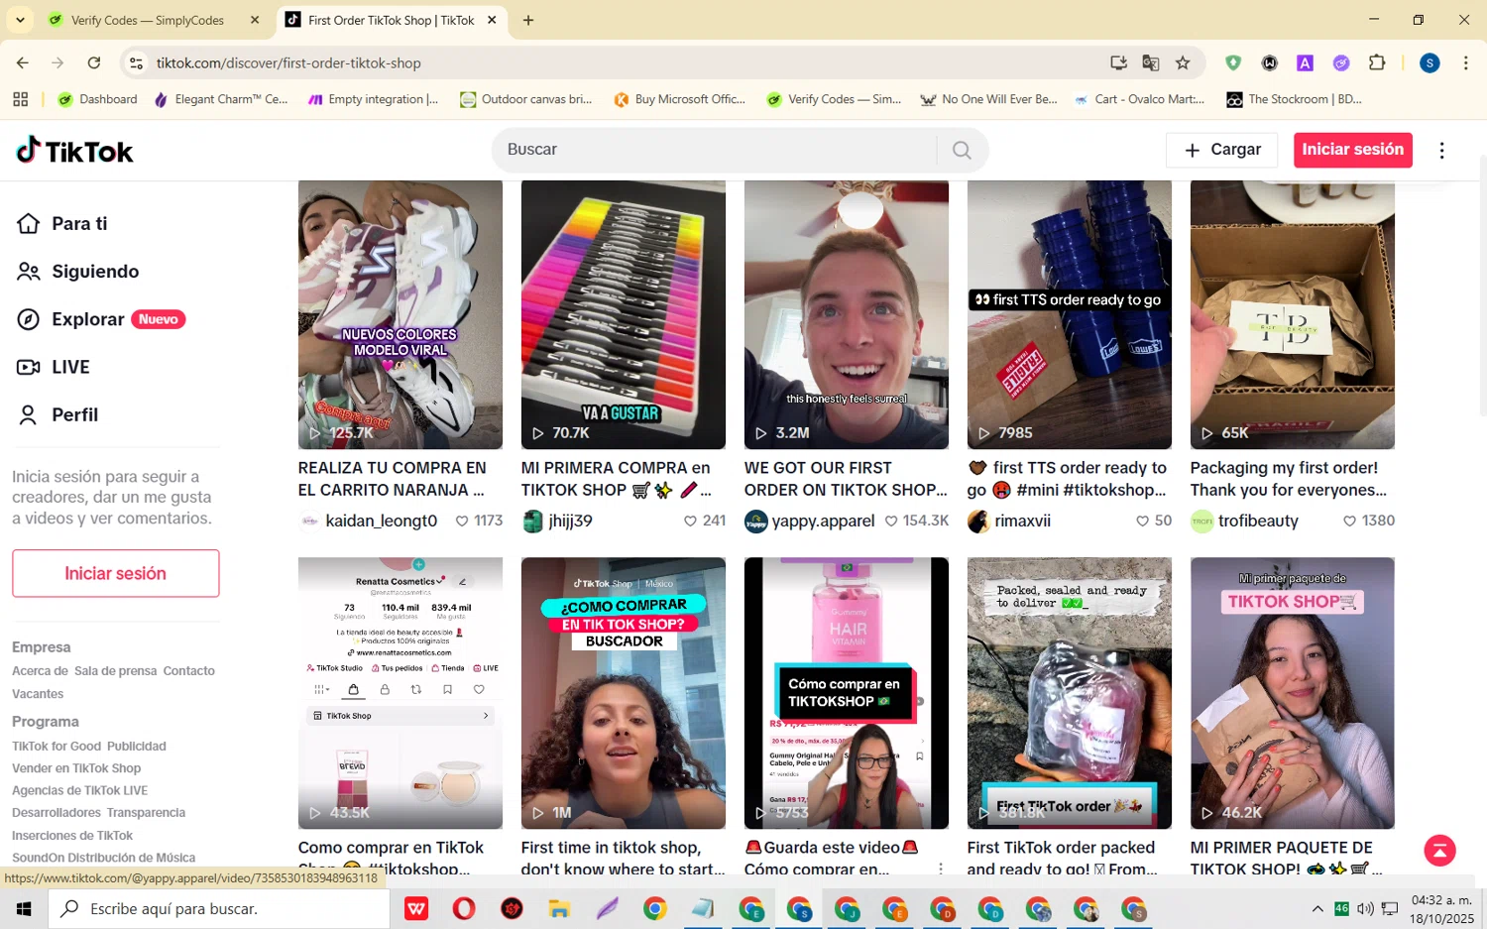Click the heart icon with 50 likes

(x=1142, y=521)
